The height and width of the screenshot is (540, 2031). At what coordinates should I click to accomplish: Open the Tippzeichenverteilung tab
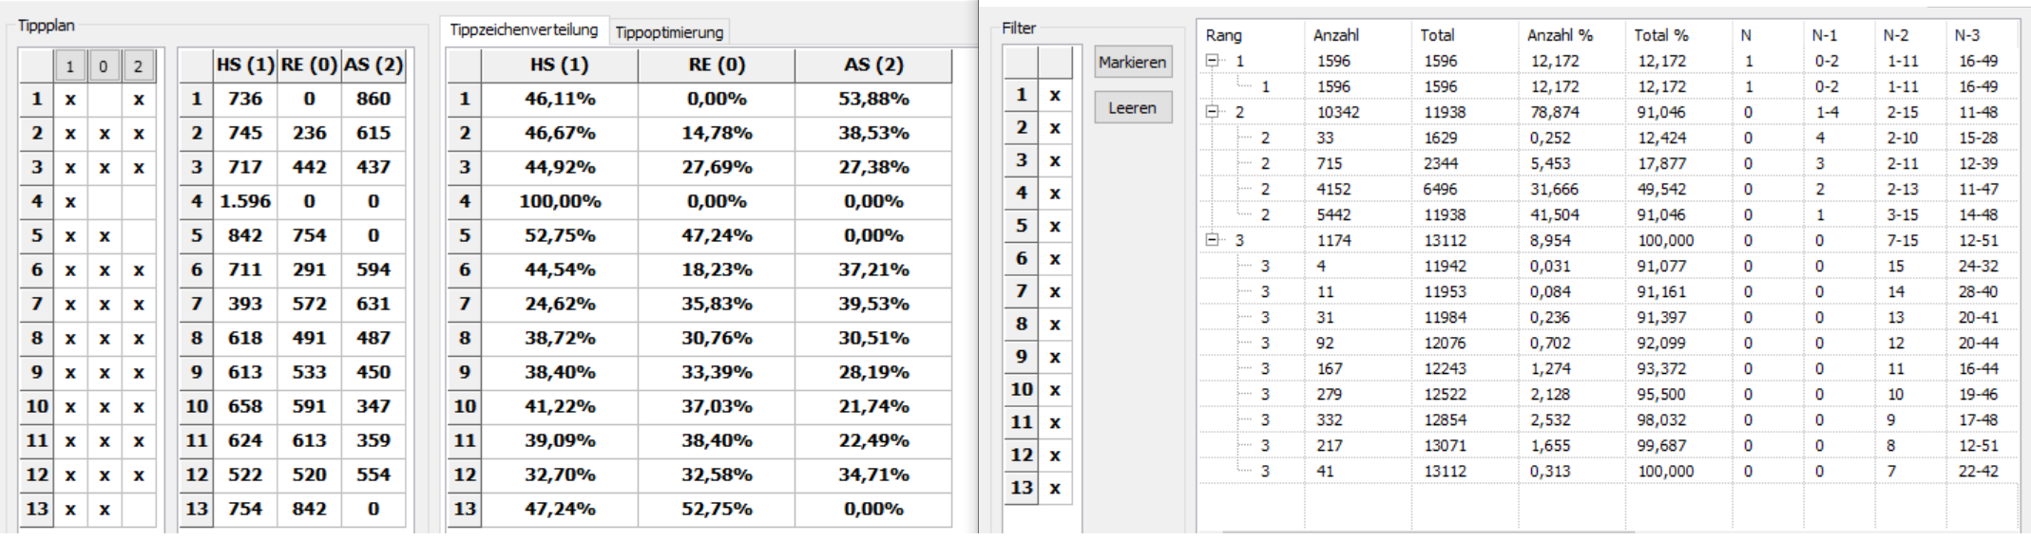tap(524, 29)
